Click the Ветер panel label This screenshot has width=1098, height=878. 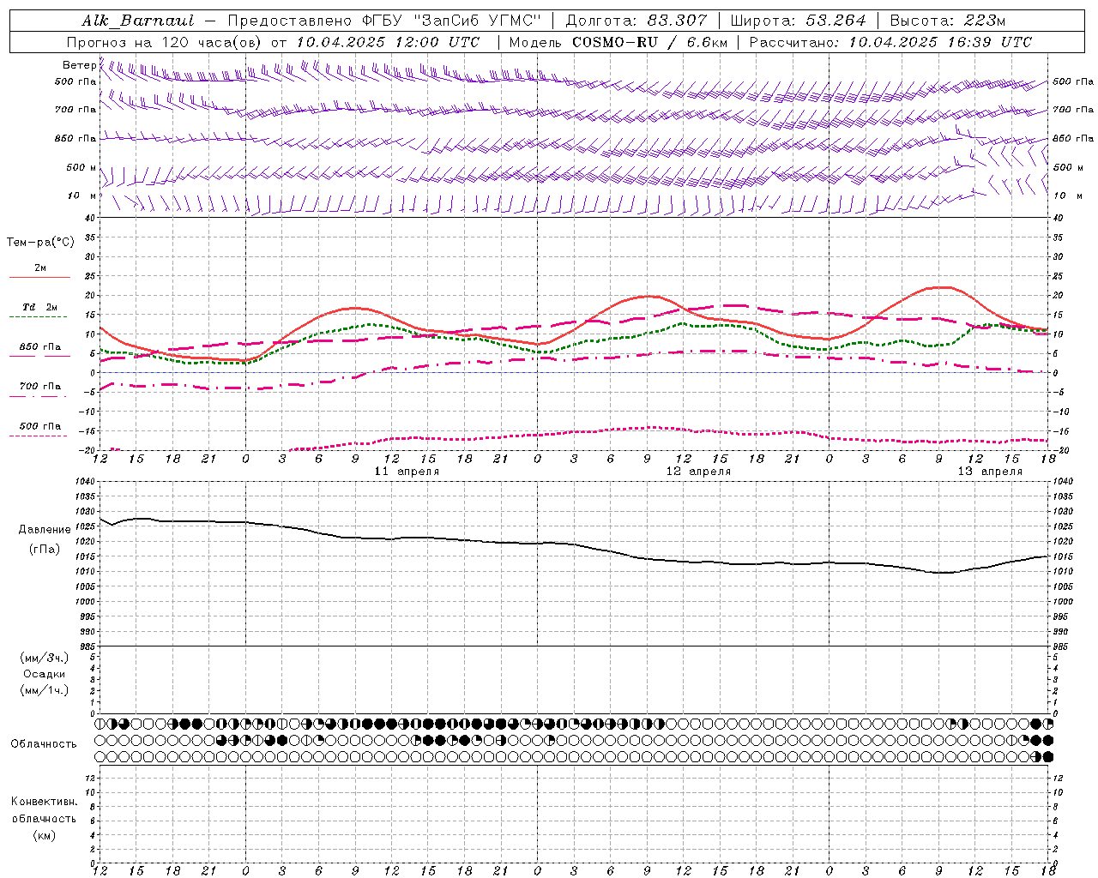click(x=79, y=65)
